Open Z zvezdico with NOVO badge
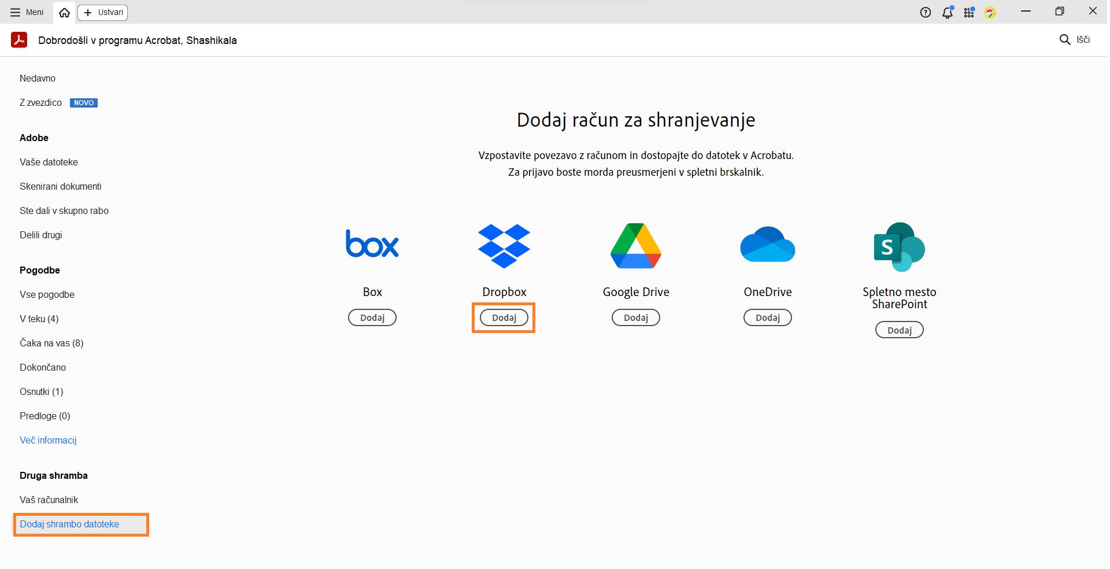1110x569 pixels. [x=40, y=102]
